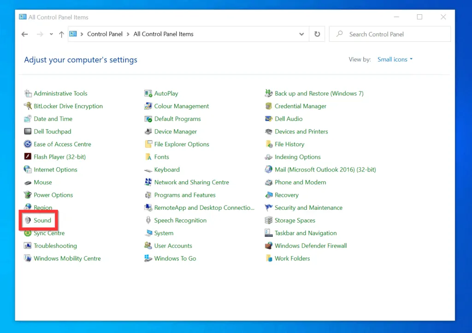Screen dimensions: 472x333
Task: Open the Windows Defender Firewall icon
Action: pos(310,246)
